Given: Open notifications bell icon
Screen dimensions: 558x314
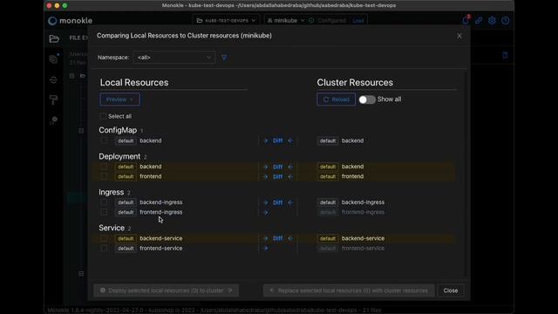Looking at the screenshot, I should tap(466, 20).
